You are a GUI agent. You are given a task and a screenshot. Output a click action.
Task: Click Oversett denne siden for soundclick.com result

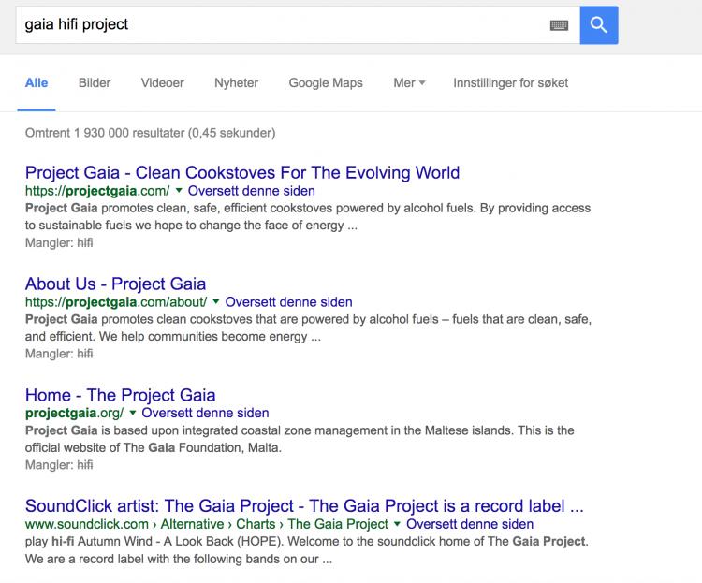(x=470, y=524)
